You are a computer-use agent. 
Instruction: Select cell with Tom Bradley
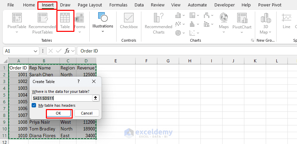tap(44, 129)
